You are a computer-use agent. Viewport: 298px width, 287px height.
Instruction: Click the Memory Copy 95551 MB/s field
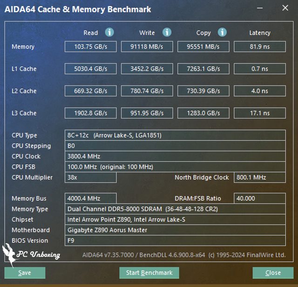tap(203, 47)
